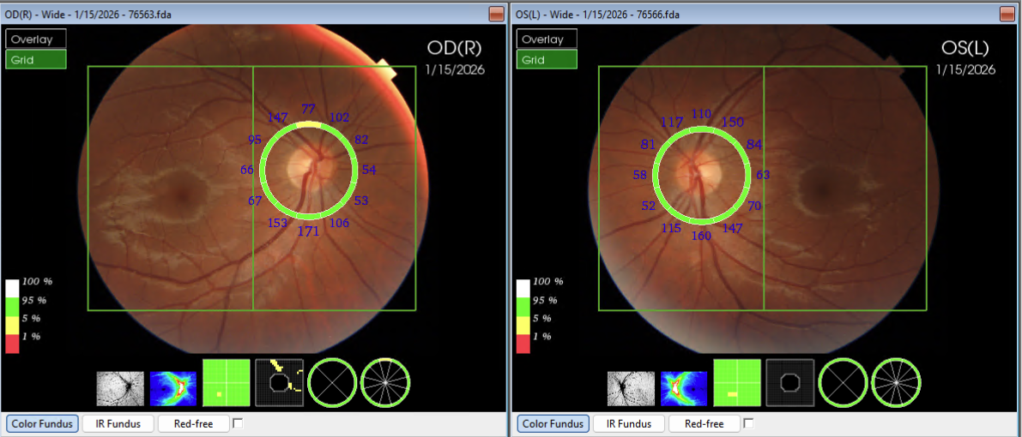Select the OS significance deviation map icon
Image resolution: width=1022 pixels, height=437 pixels.
click(x=790, y=382)
